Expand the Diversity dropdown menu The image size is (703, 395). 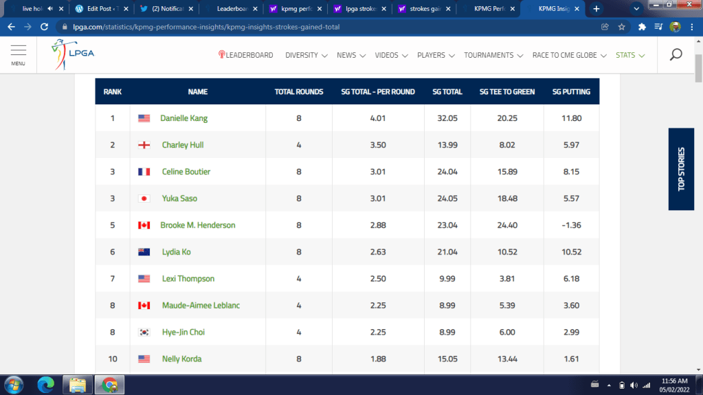tap(306, 55)
